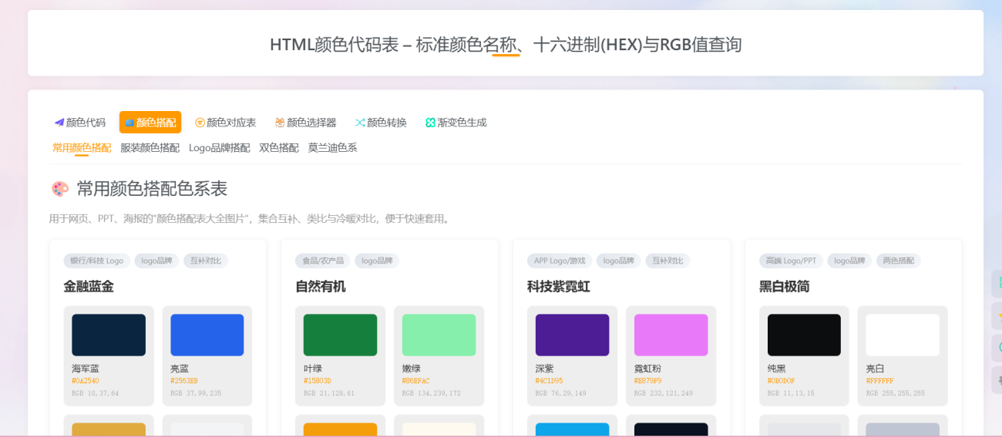Image resolution: width=1002 pixels, height=438 pixels.
Task: Click the 科技紫霓虹 card title
Action: pyautogui.click(x=559, y=287)
